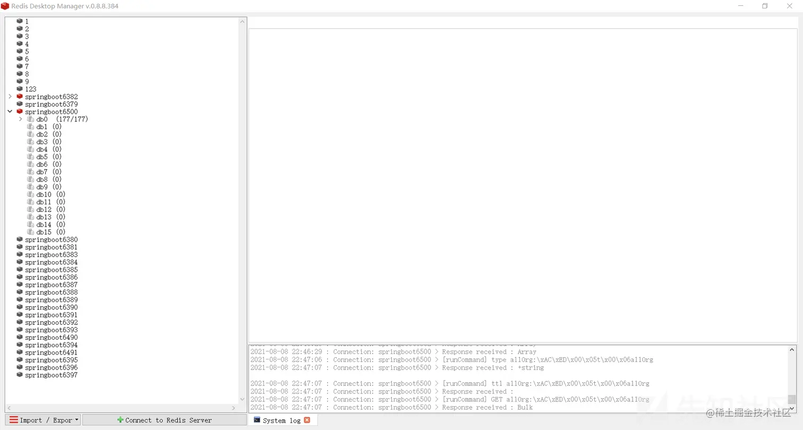Image resolution: width=803 pixels, height=430 pixels.
Task: Select the springboot6393 connection
Action: [x=51, y=330]
